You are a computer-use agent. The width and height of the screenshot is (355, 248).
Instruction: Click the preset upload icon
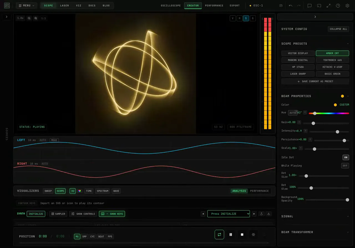262,214
